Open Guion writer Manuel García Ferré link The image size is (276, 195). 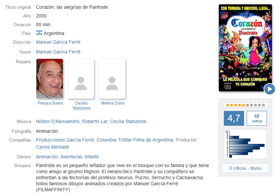click(58, 52)
